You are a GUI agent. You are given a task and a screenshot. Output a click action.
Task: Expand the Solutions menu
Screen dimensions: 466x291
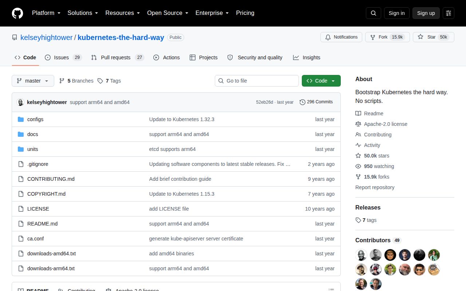[x=83, y=13]
